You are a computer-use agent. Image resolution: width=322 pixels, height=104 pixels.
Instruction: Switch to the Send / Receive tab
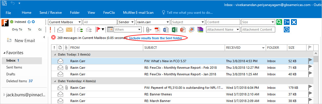pos(51,13)
